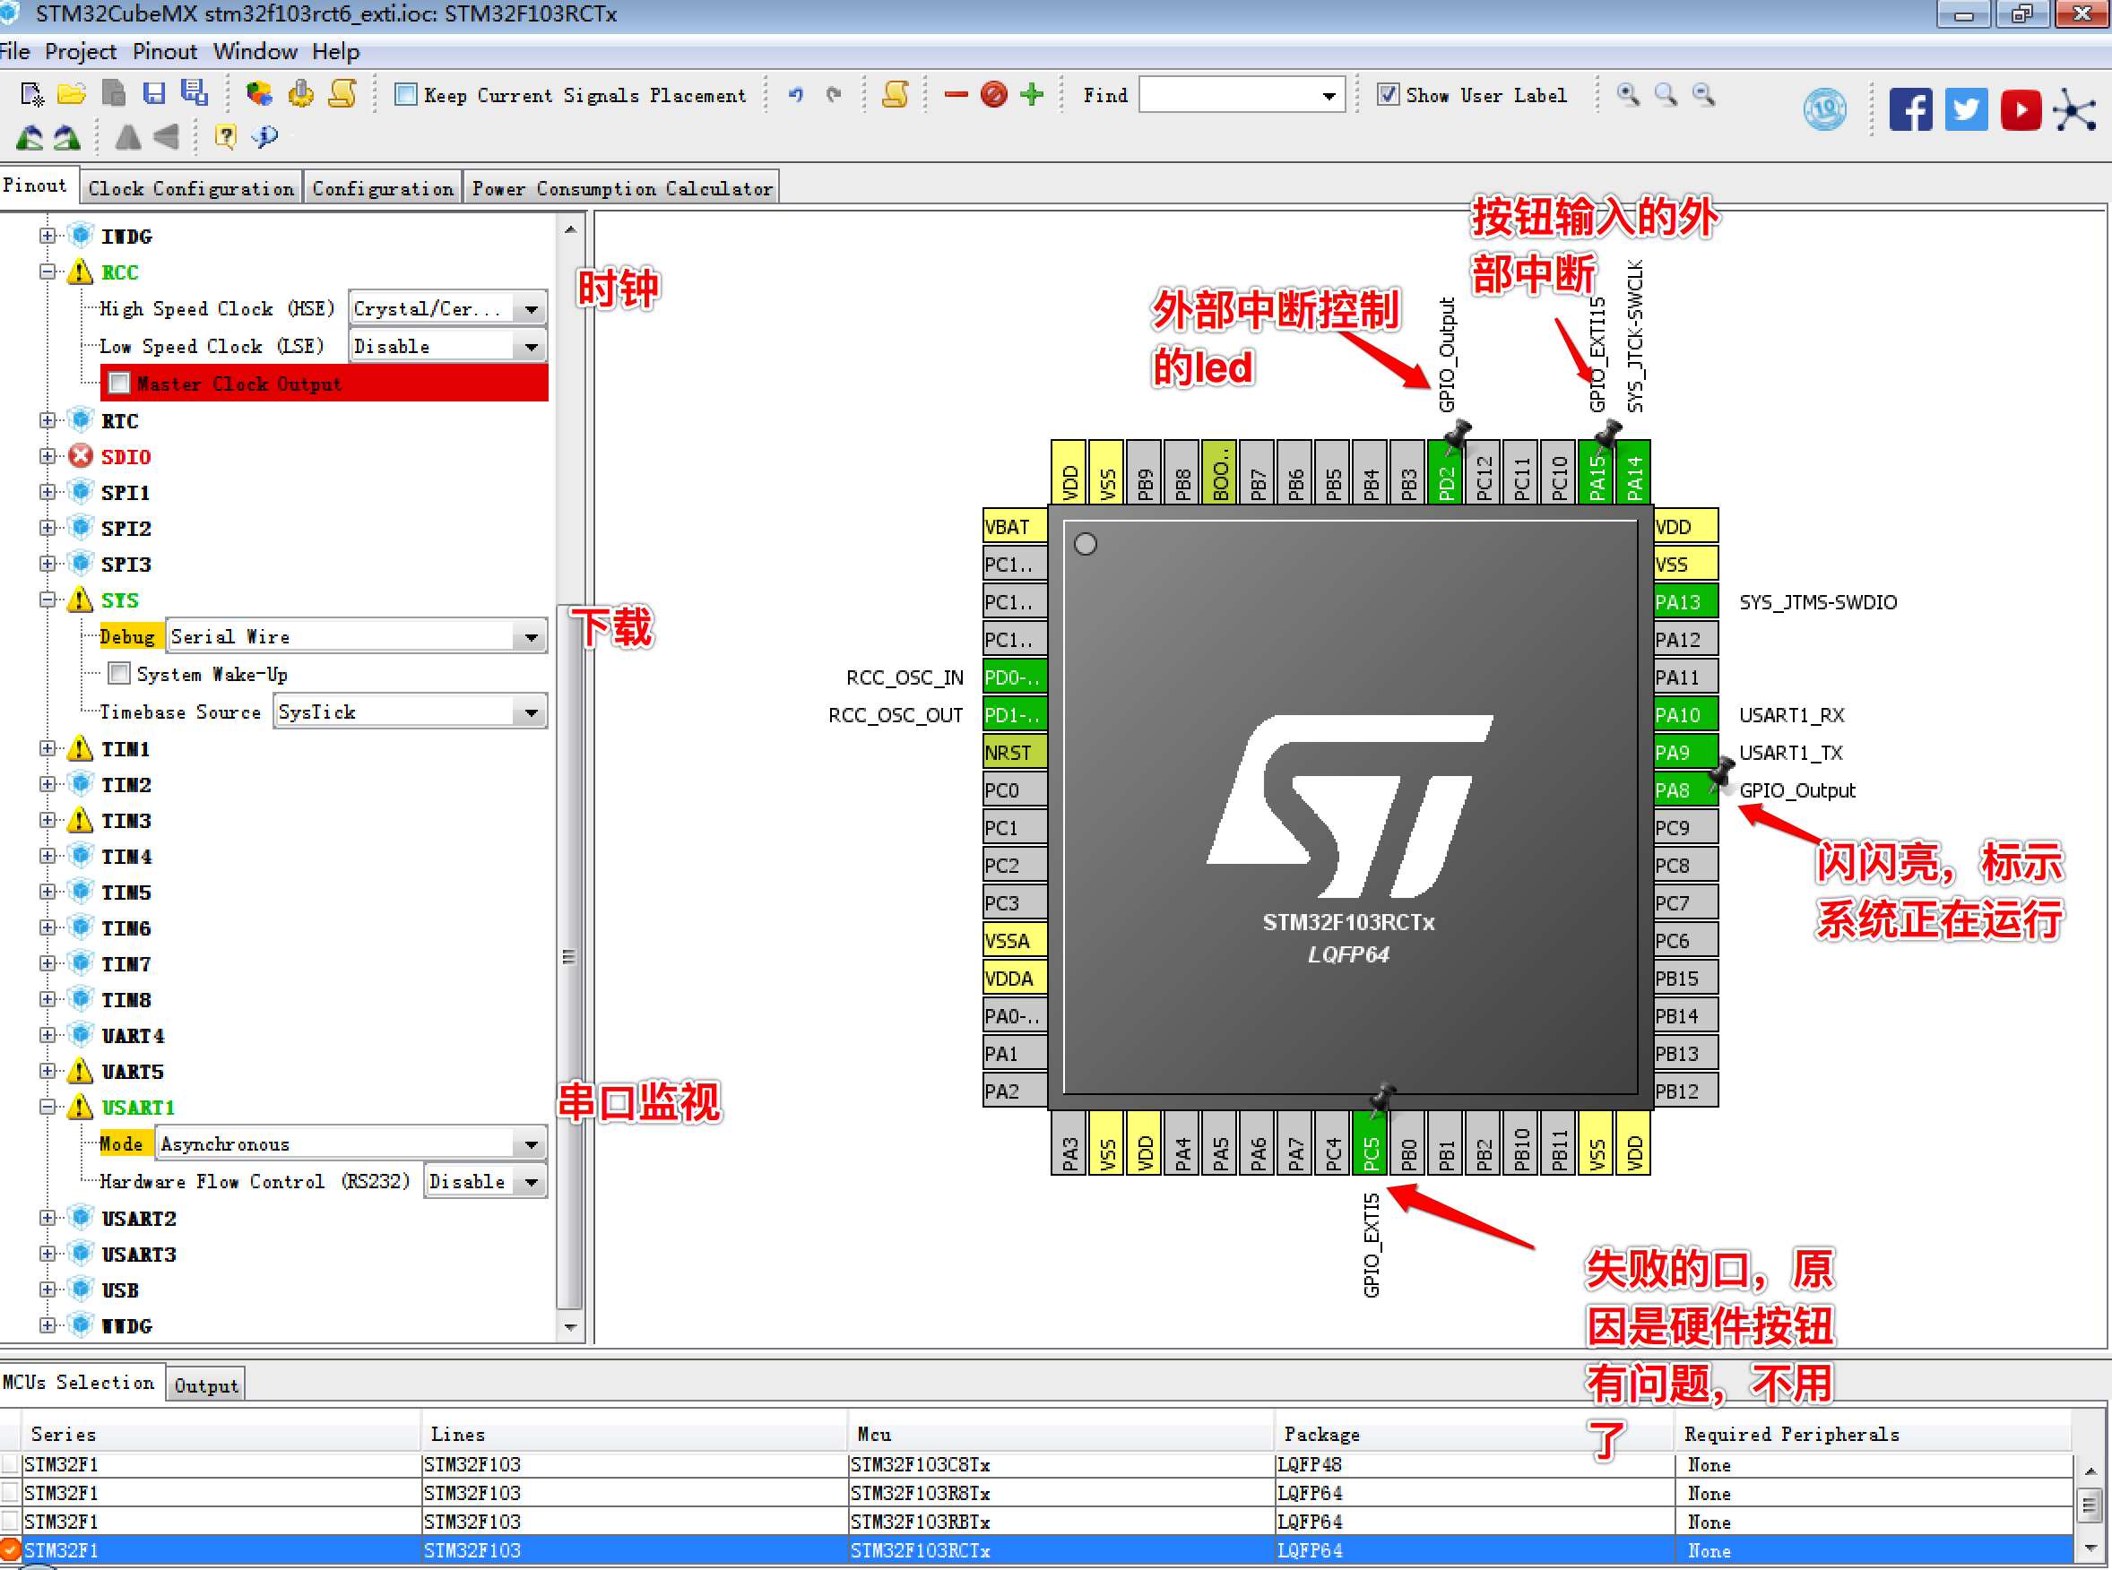Open the High Speed Clock (HSE) dropdown
2112x1570 pixels.
coord(531,309)
